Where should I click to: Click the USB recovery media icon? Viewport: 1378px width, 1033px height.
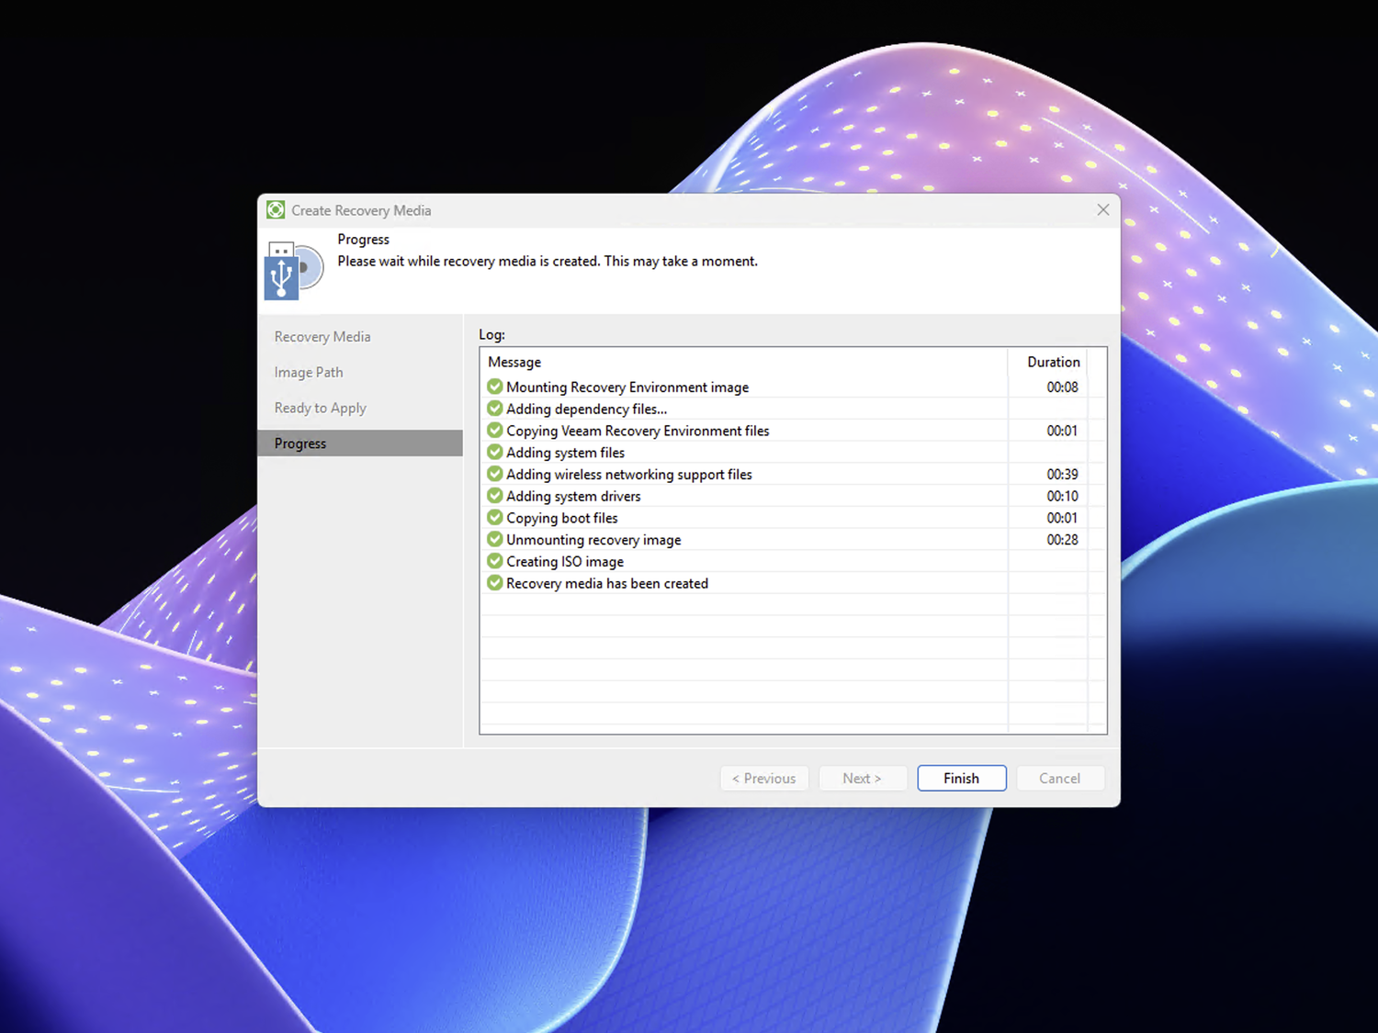pyautogui.click(x=294, y=270)
